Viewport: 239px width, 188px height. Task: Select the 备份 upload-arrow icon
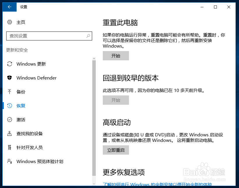[9, 92]
